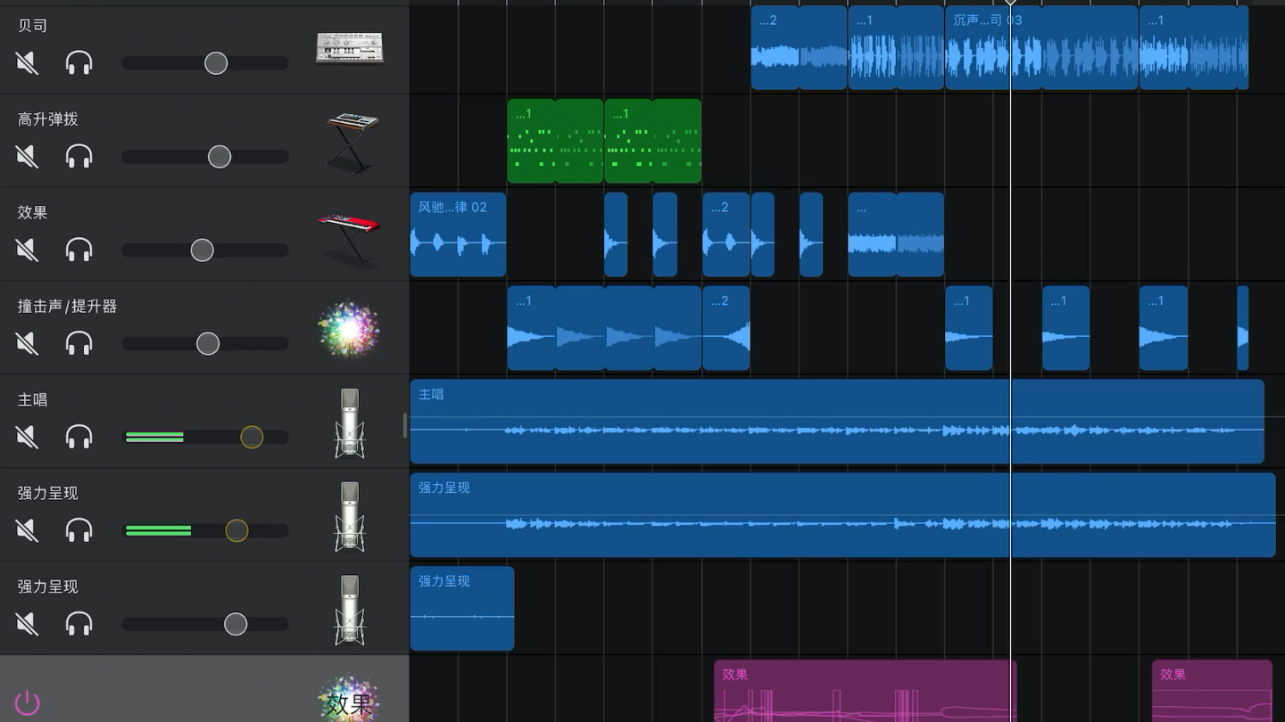
Task: Mute the 效果 keyboard track
Action: coord(27,250)
